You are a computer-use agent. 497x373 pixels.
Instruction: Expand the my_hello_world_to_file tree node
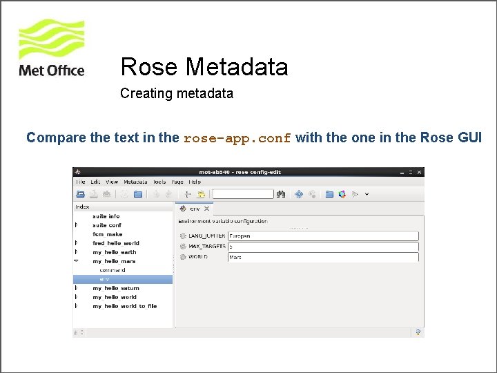pyautogui.click(x=77, y=306)
